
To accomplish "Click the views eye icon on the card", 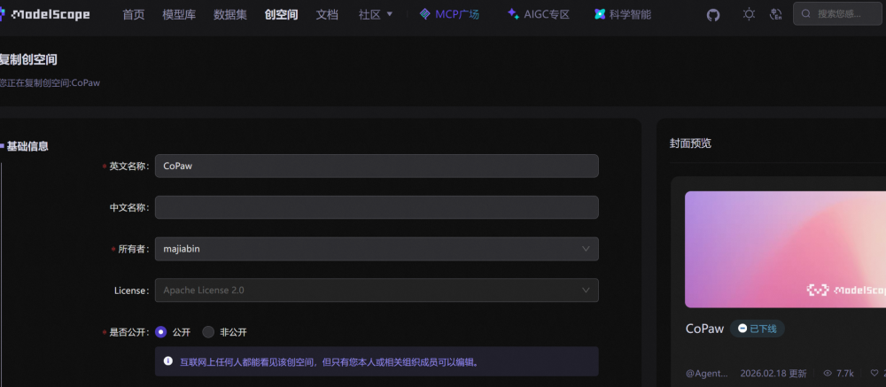I will click(828, 374).
